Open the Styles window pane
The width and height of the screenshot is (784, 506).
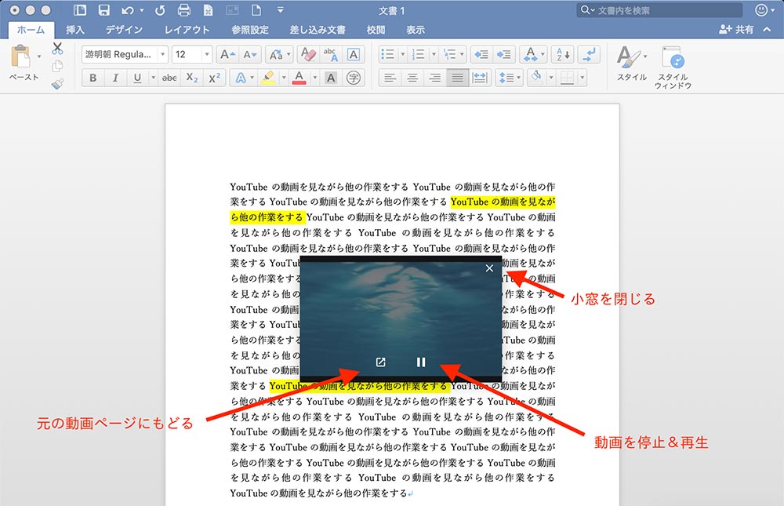coord(673,67)
